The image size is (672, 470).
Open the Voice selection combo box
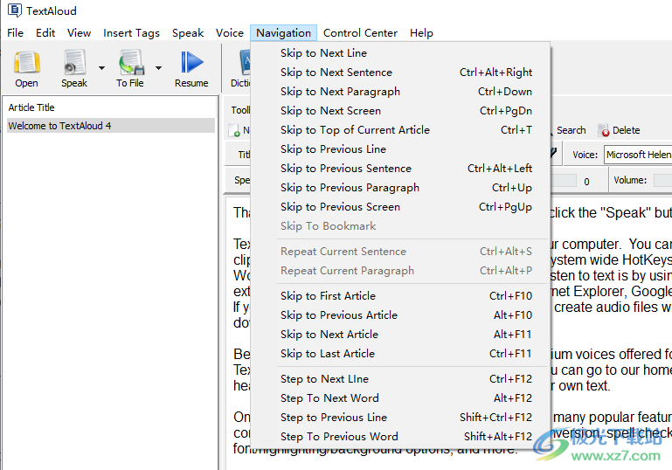tap(638, 155)
